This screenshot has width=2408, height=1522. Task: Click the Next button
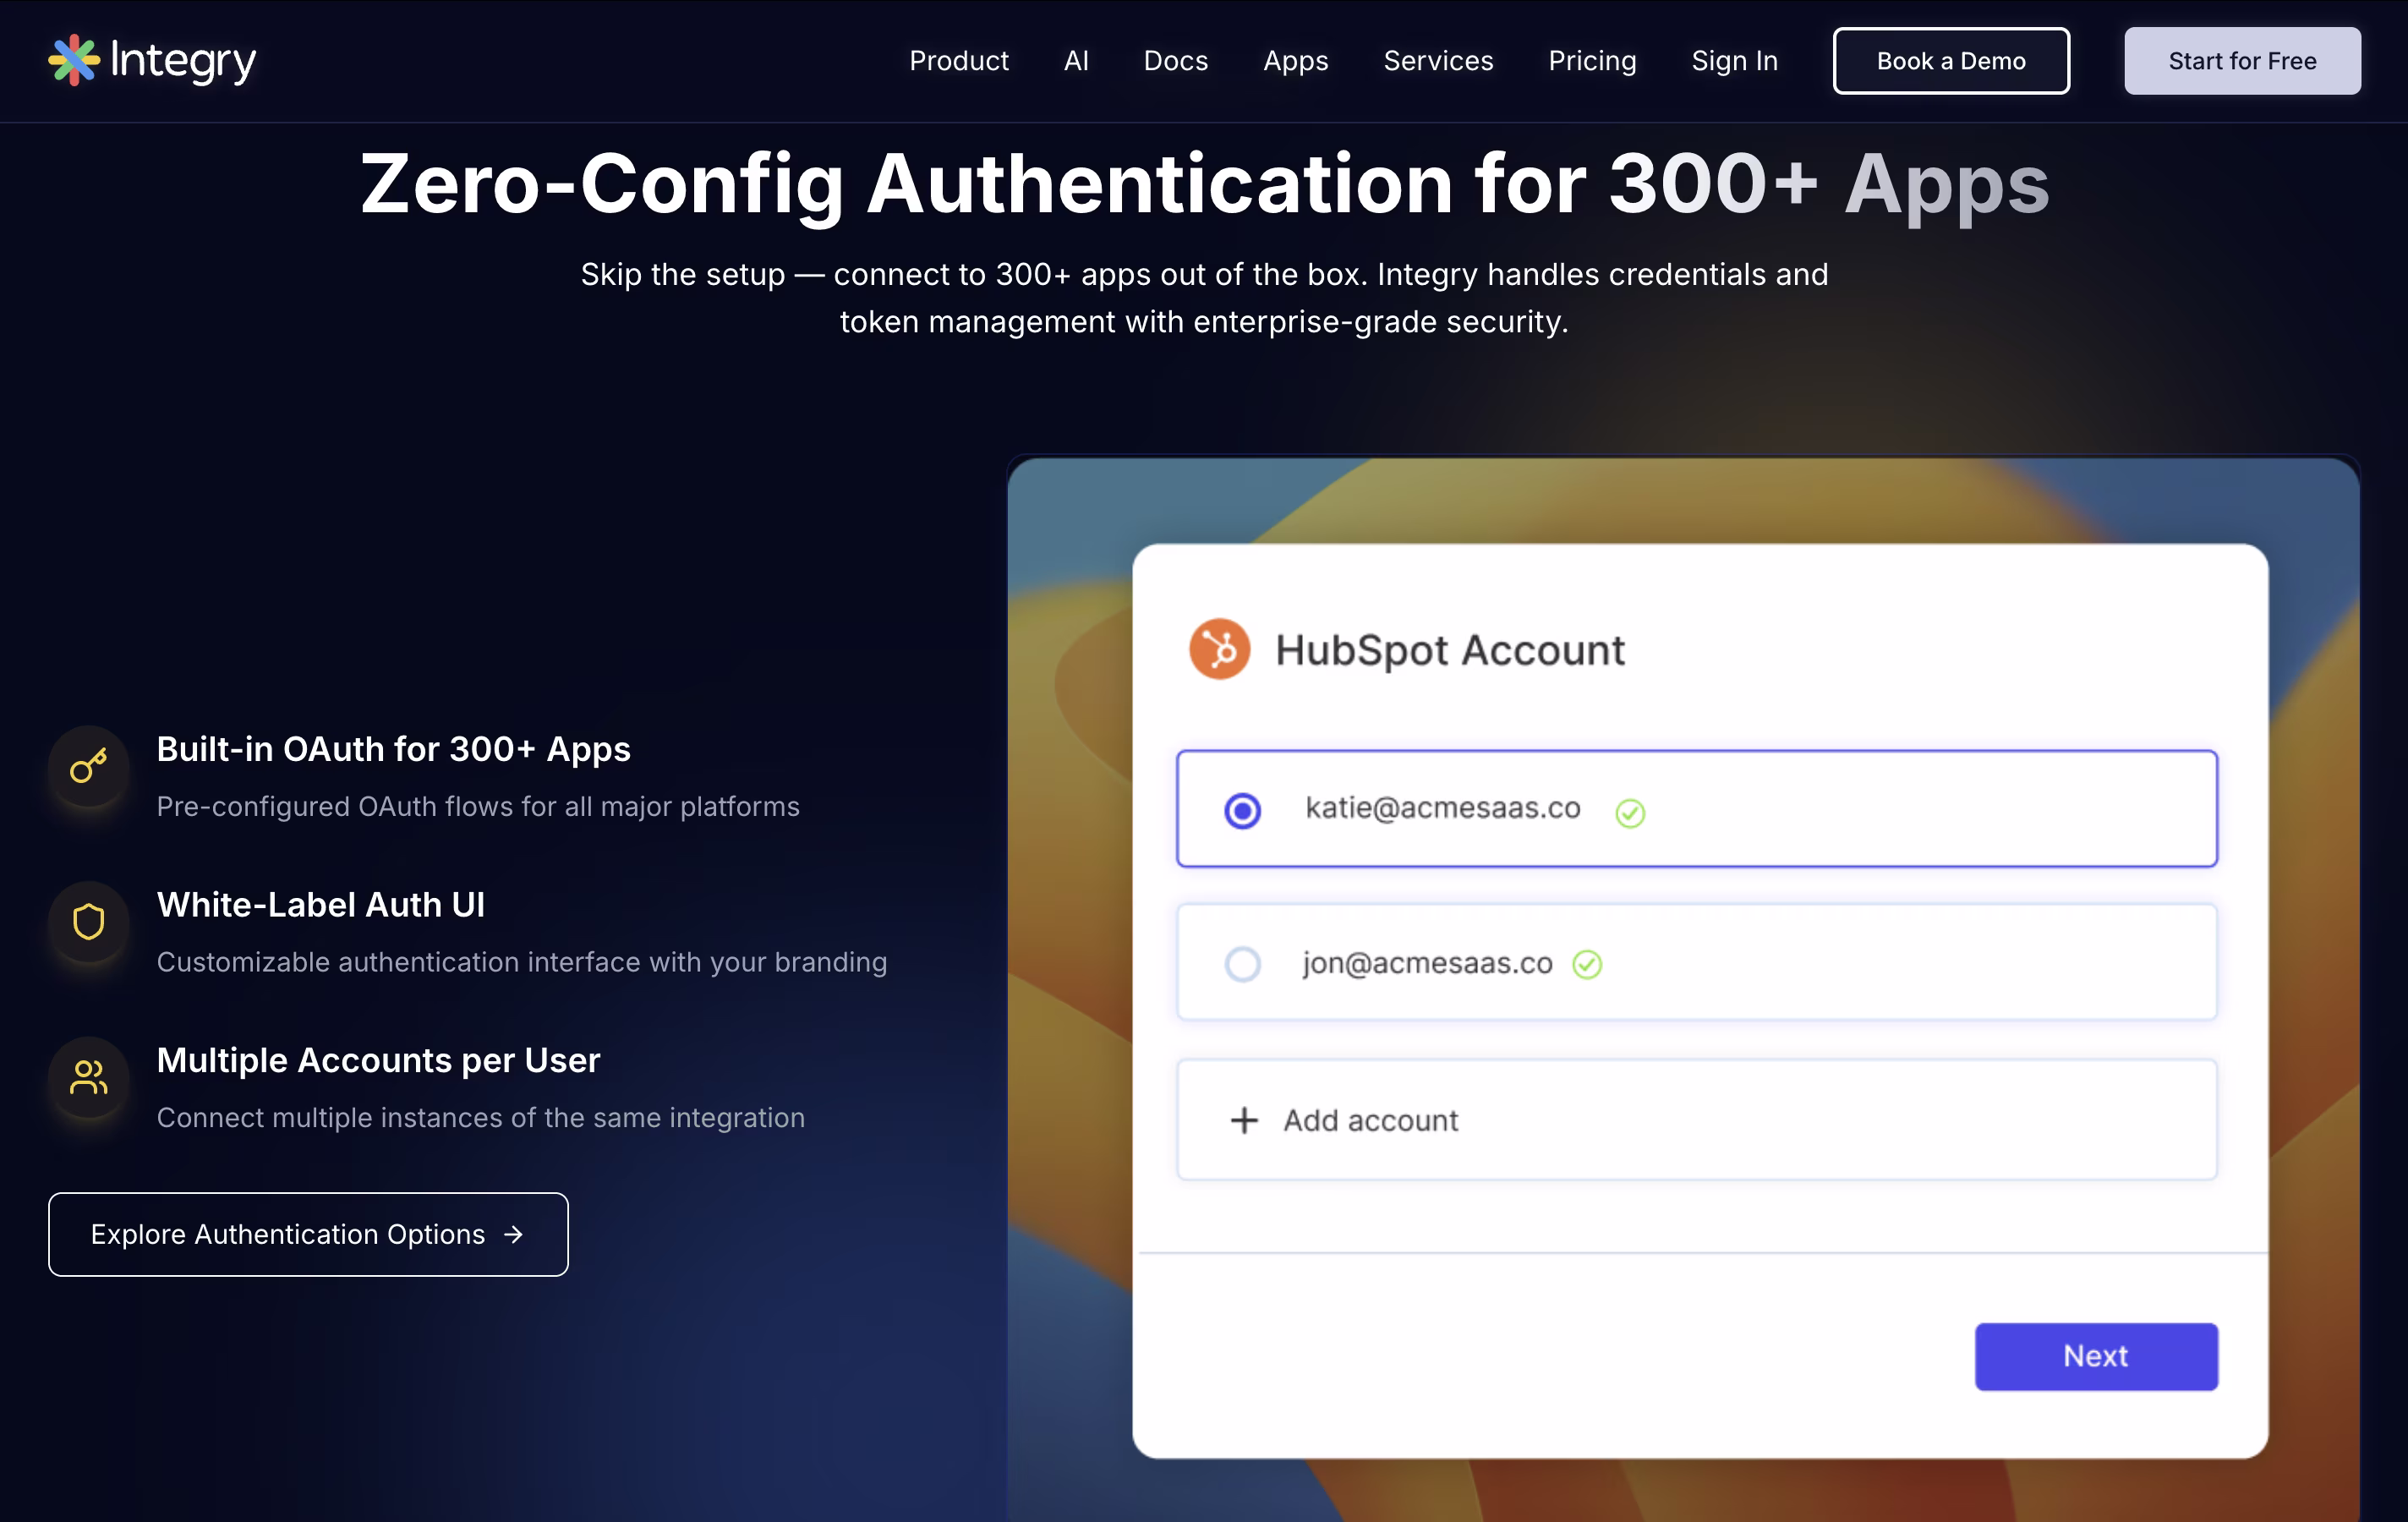click(2096, 1356)
